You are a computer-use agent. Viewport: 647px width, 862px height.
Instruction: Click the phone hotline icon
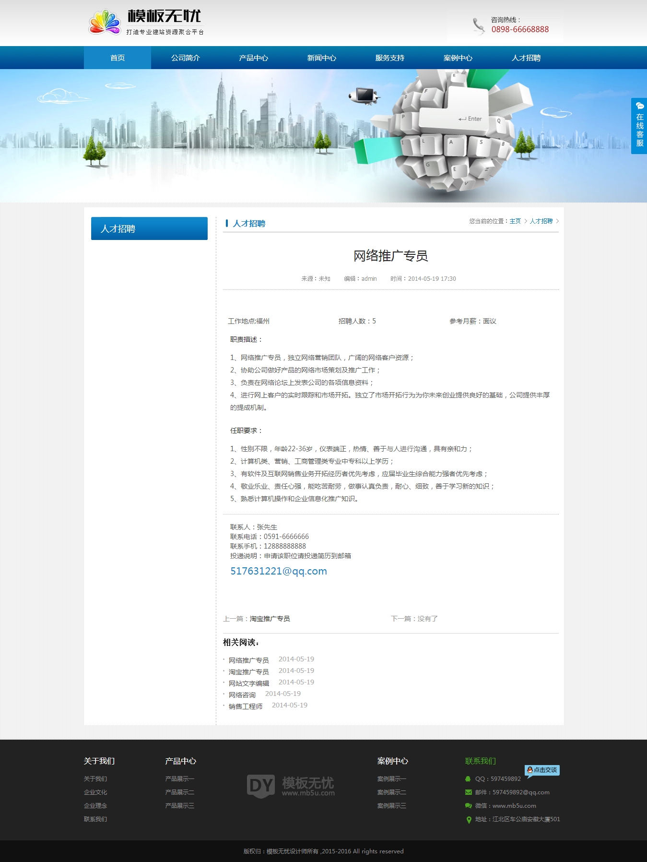pyautogui.click(x=478, y=26)
